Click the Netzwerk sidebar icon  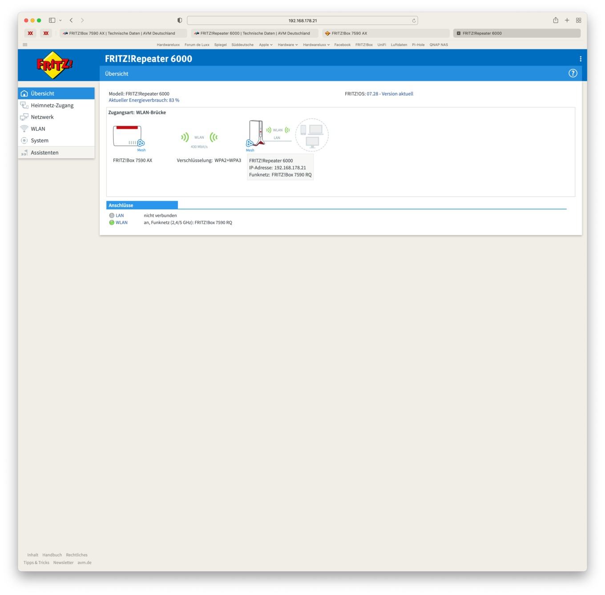[24, 117]
